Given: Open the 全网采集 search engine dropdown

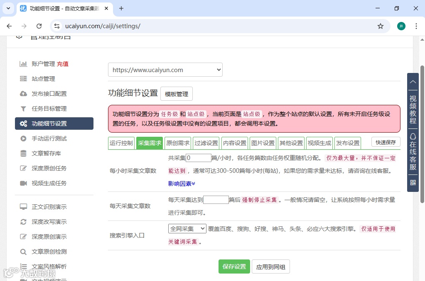Looking at the screenshot, I should 187,229.
